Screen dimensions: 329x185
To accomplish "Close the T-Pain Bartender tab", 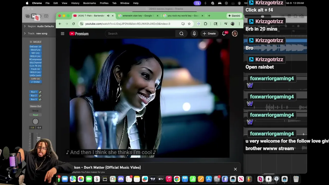I will [x=113, y=16].
